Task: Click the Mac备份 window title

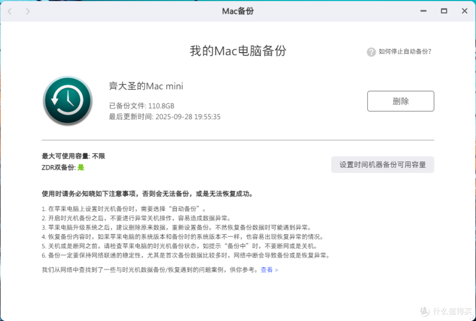Action: [238, 11]
